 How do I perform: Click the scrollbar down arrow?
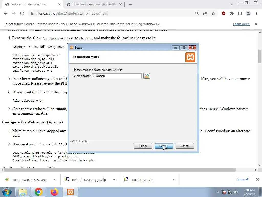click(260, 165)
